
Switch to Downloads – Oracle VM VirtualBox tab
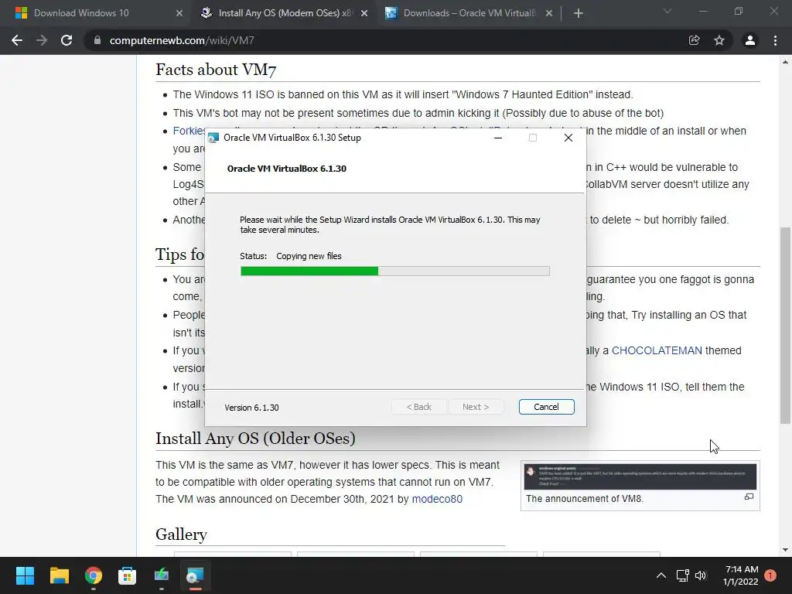[468, 13]
